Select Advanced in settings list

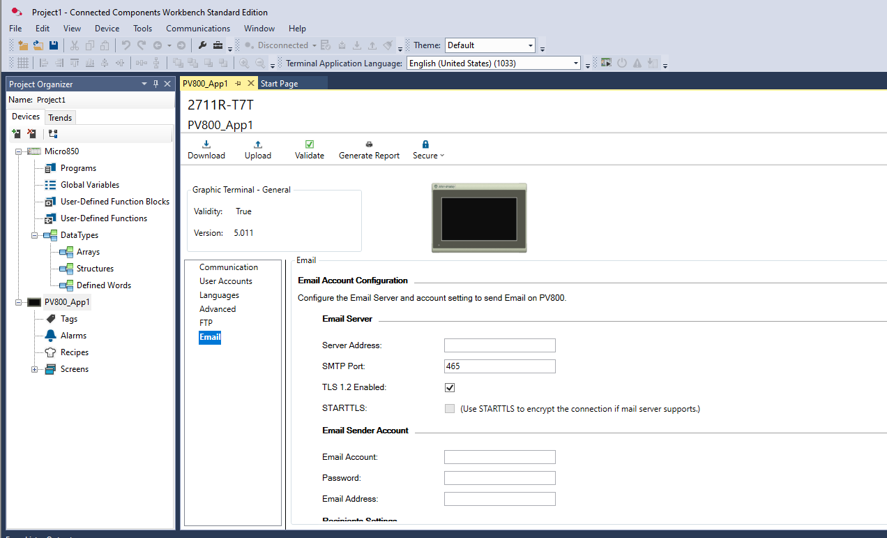(x=218, y=309)
